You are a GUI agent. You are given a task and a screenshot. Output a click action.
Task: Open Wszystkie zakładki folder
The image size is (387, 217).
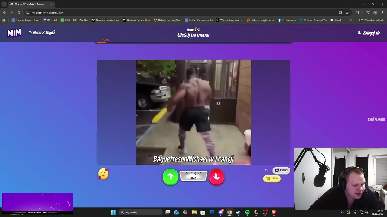point(372,20)
